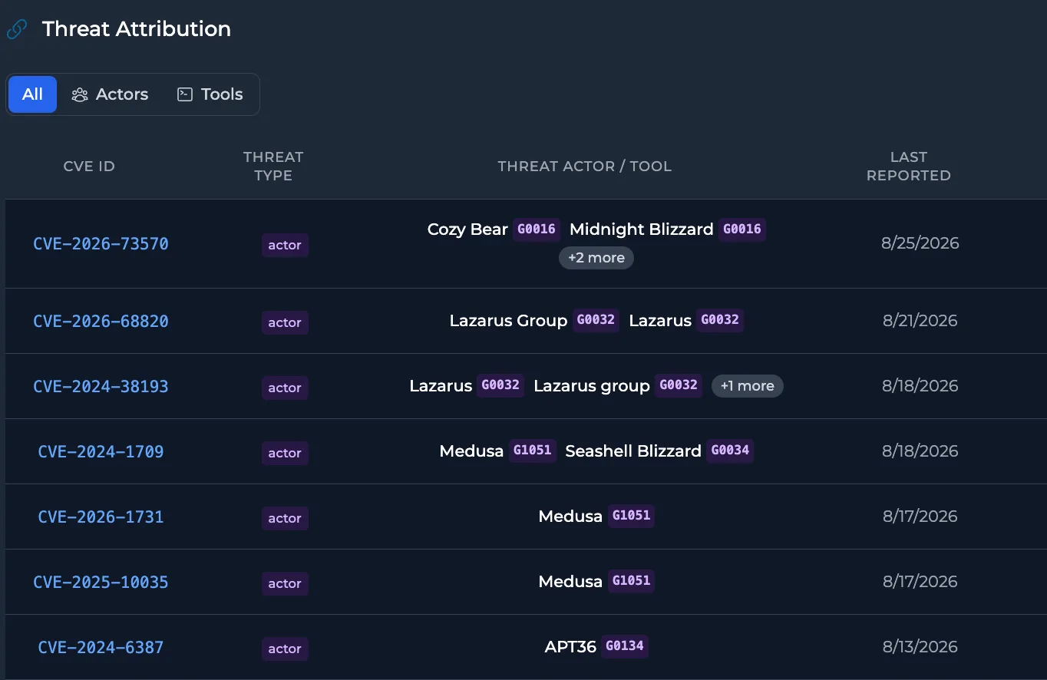Viewport: 1047px width, 680px height.
Task: Open CVE-2025-10035 link
Action: 101,583
